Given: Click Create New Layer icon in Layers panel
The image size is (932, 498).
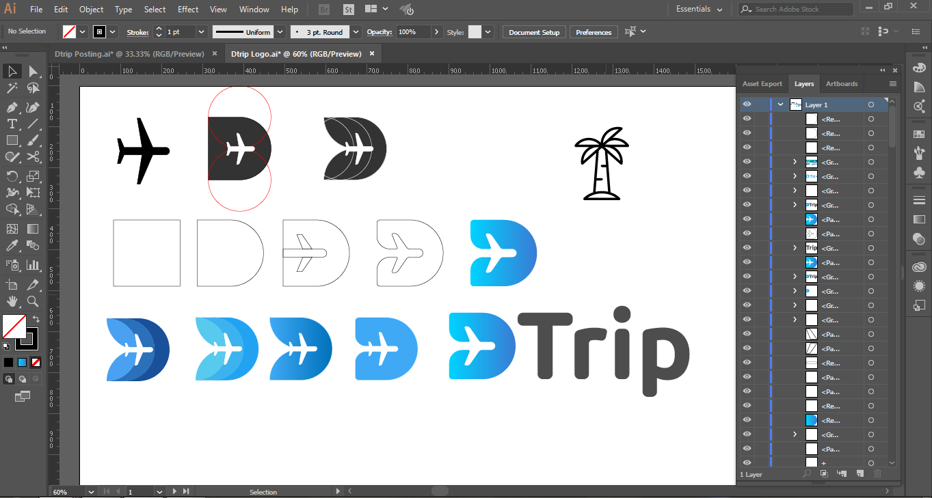Looking at the screenshot, I should [x=860, y=473].
